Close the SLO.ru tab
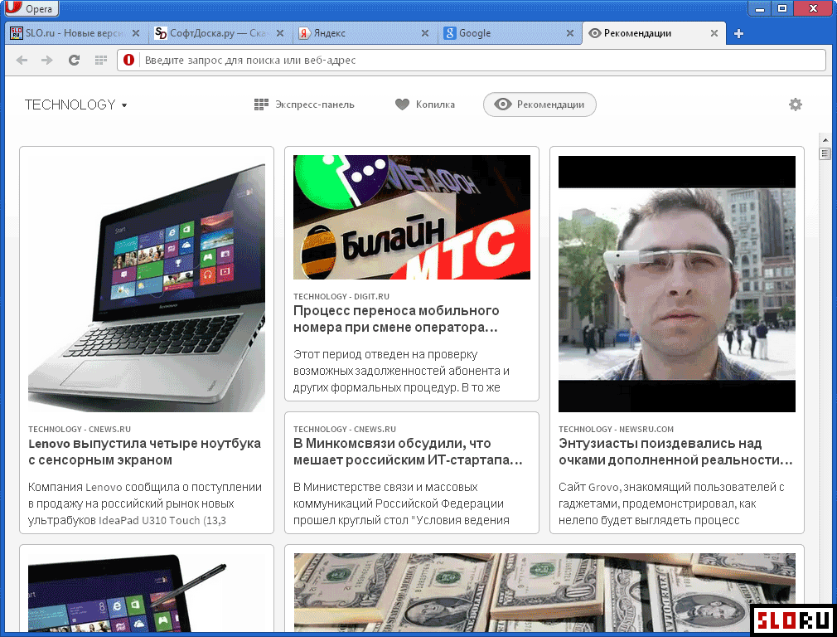Image resolution: width=837 pixels, height=637 pixels. 136,33
